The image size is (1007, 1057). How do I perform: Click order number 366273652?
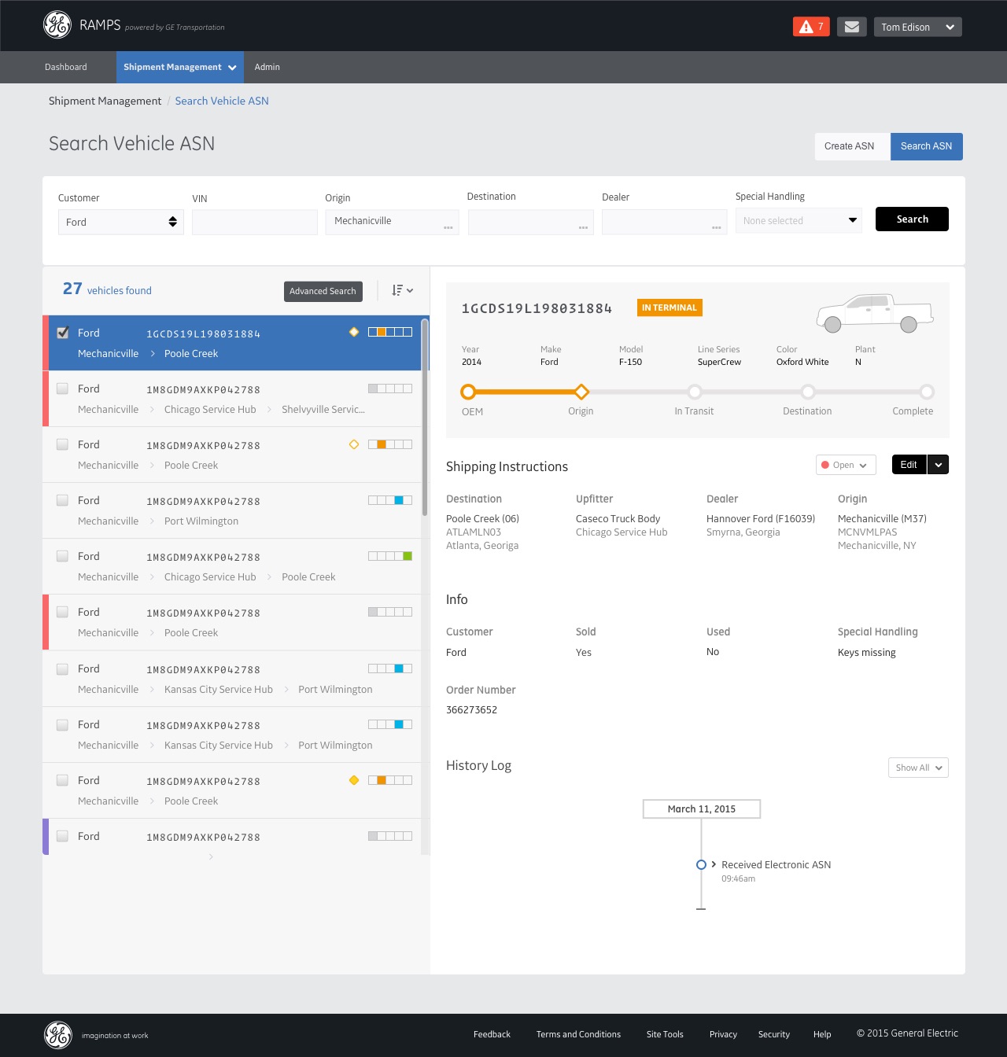(x=471, y=709)
